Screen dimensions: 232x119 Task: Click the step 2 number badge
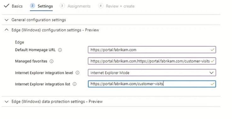pyautogui.click(x=32, y=6)
